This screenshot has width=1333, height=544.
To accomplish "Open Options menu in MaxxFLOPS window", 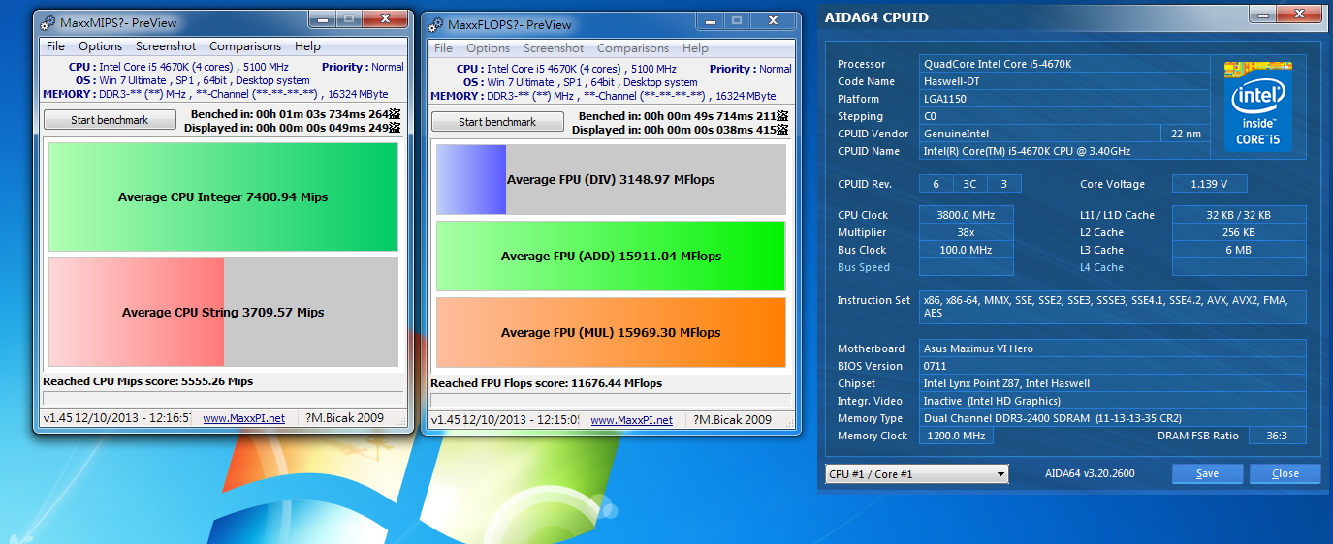I will tap(488, 48).
